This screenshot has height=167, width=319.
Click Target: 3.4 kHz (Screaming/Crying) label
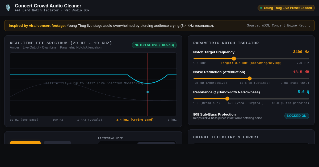point(251,63)
